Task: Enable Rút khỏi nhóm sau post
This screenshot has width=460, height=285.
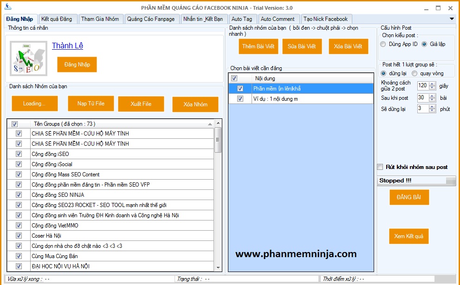Action: click(380, 167)
